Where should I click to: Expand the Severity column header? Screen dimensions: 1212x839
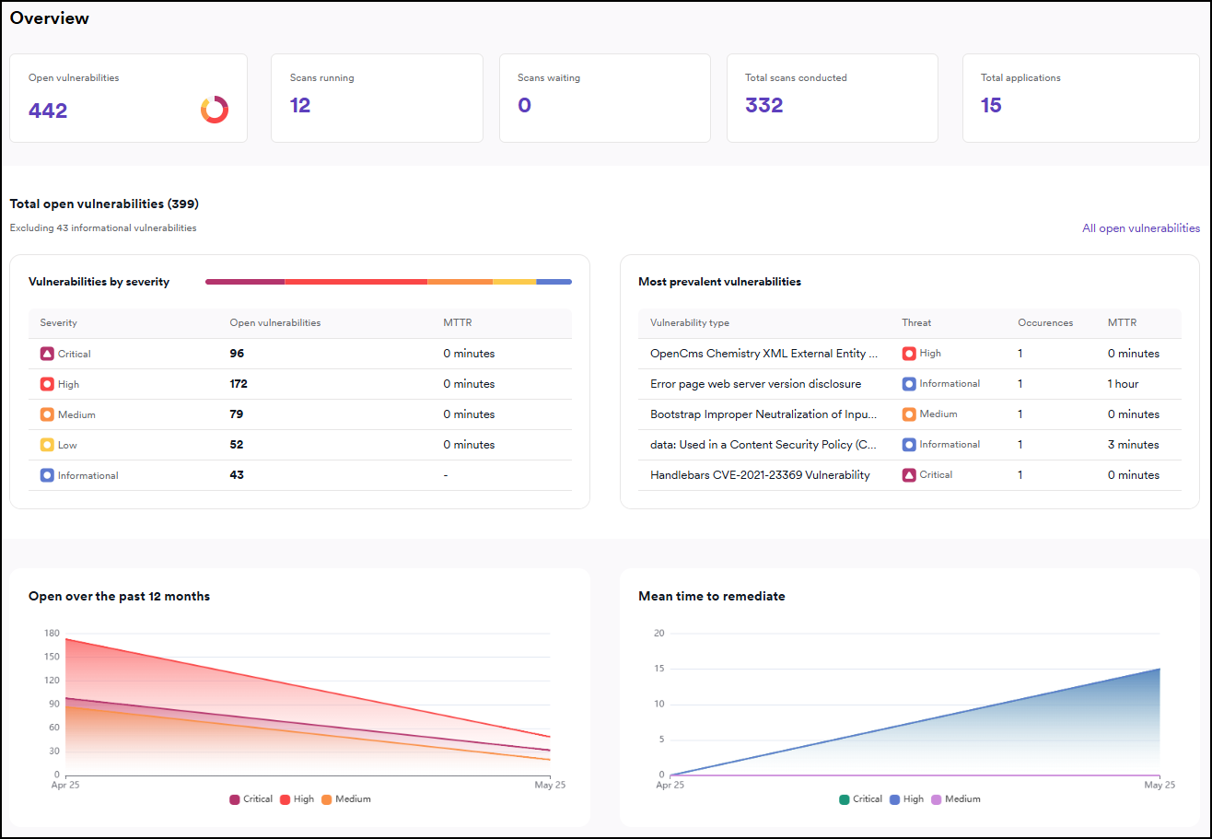[58, 322]
